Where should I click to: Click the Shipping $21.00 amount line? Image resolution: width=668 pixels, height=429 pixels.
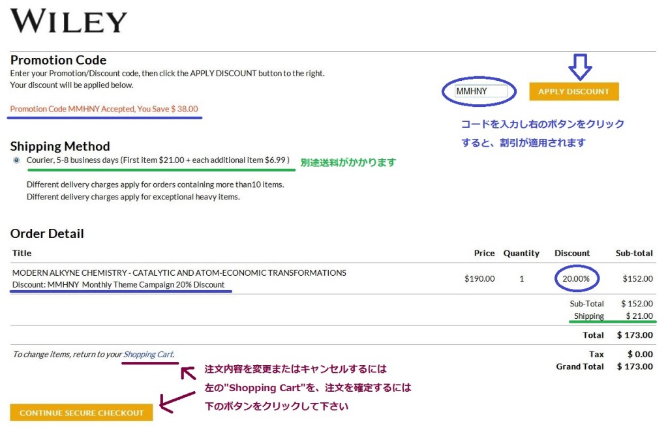pos(613,316)
